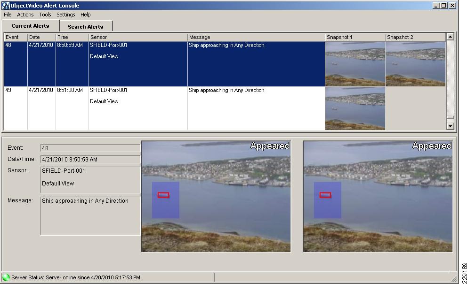Click the right large Appeared snapshot image

click(378, 196)
